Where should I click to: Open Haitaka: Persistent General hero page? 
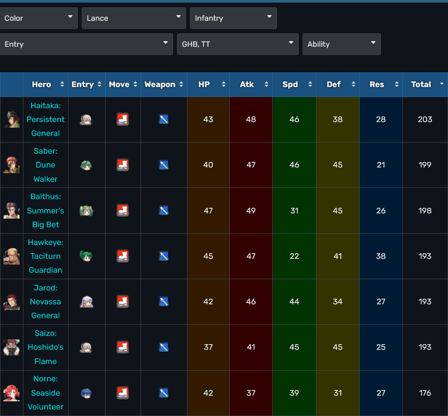tap(45, 119)
